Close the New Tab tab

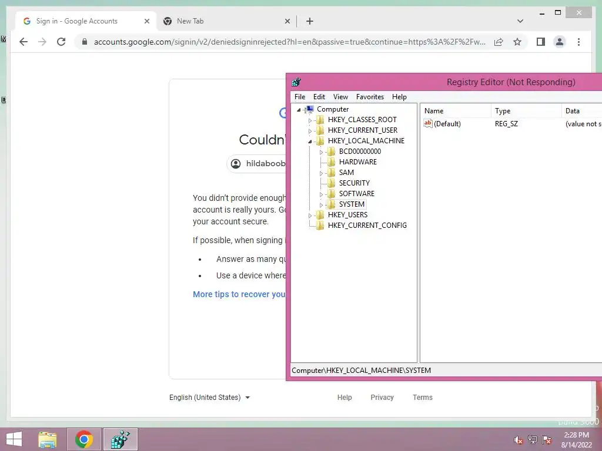(287, 21)
